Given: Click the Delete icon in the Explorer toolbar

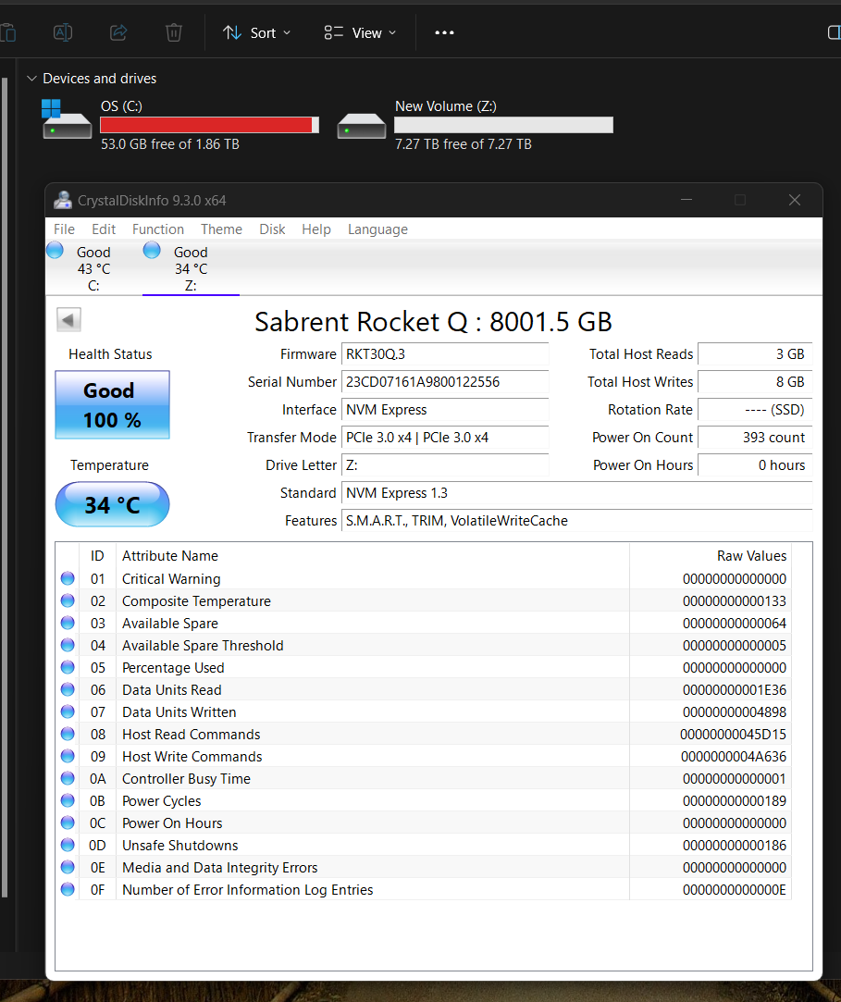Looking at the screenshot, I should 173,32.
